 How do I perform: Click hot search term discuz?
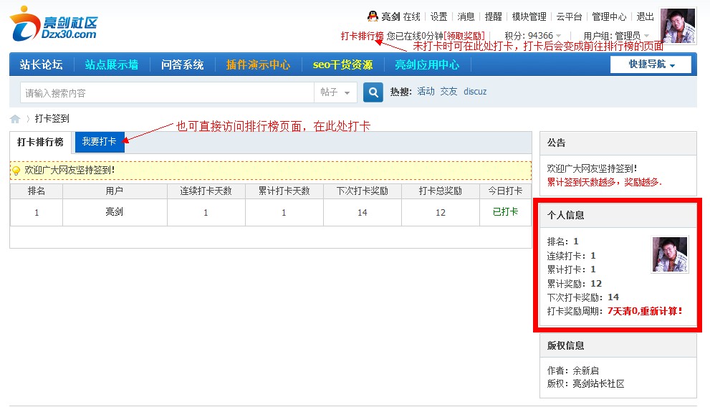click(475, 92)
